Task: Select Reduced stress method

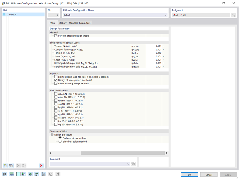Action: pos(60,138)
